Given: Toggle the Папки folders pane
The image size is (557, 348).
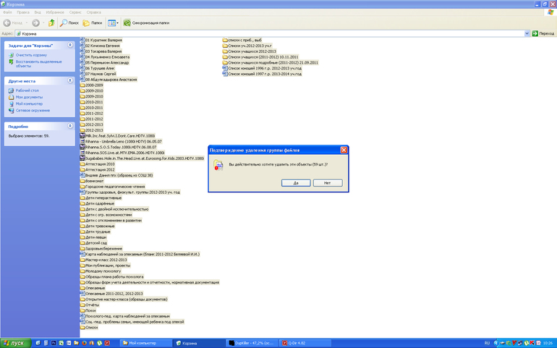Looking at the screenshot, I should (x=93, y=23).
